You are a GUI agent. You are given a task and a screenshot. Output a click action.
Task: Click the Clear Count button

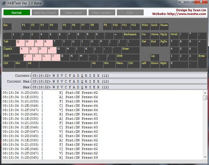tap(73, 12)
